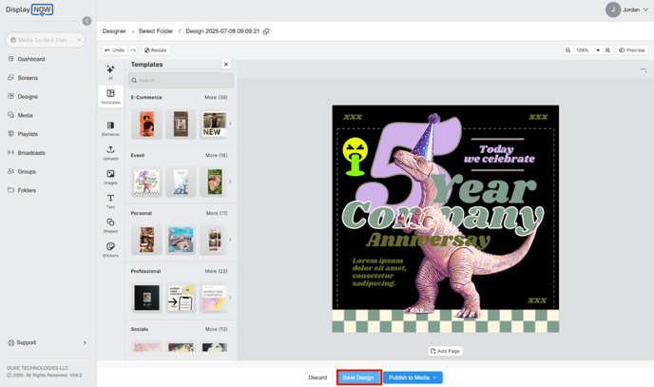Advance the Event template row arrow
Screen dimensions: 654x387
230,182
